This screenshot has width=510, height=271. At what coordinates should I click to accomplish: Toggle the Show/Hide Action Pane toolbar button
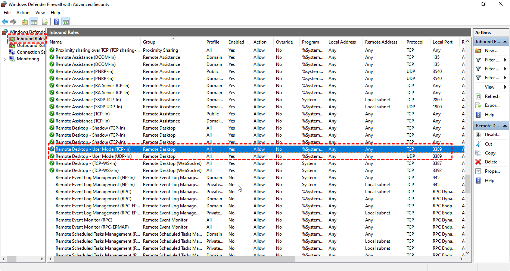(66, 22)
